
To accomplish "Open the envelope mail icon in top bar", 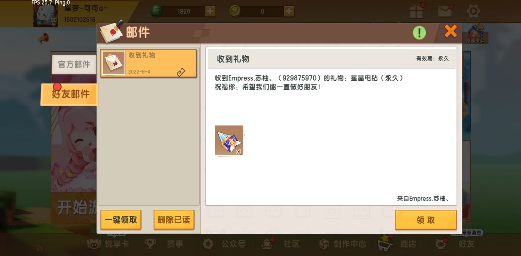I will point(445,11).
